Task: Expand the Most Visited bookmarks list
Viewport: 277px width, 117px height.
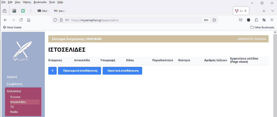Action: (x=12, y=27)
